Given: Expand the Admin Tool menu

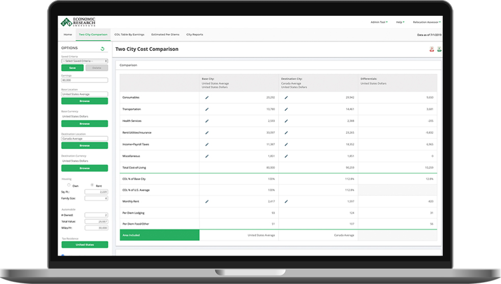Looking at the screenshot, I should [x=379, y=22].
